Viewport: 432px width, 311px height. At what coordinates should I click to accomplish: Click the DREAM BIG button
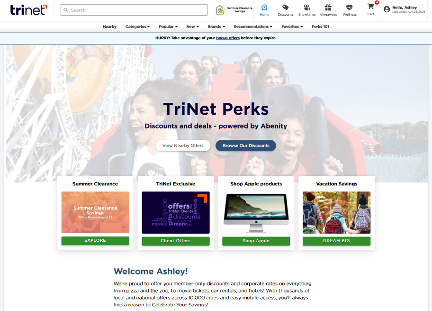click(337, 241)
